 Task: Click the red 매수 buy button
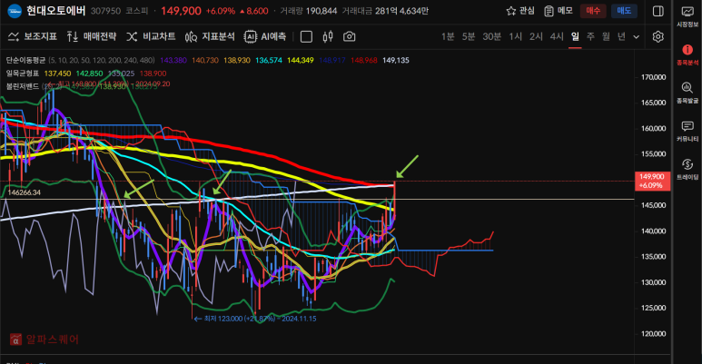pos(593,11)
